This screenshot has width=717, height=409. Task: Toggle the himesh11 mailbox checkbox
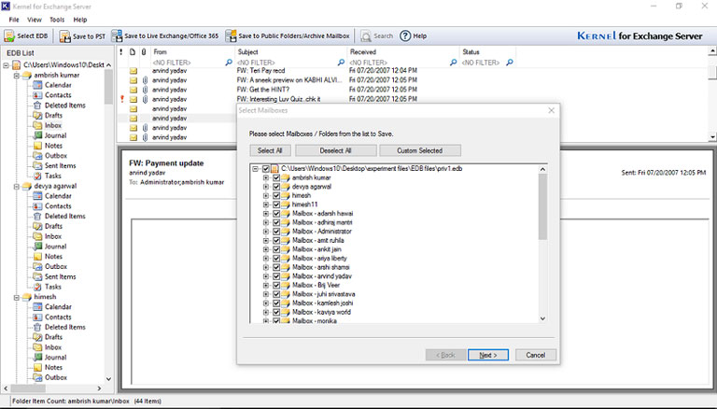click(x=276, y=204)
